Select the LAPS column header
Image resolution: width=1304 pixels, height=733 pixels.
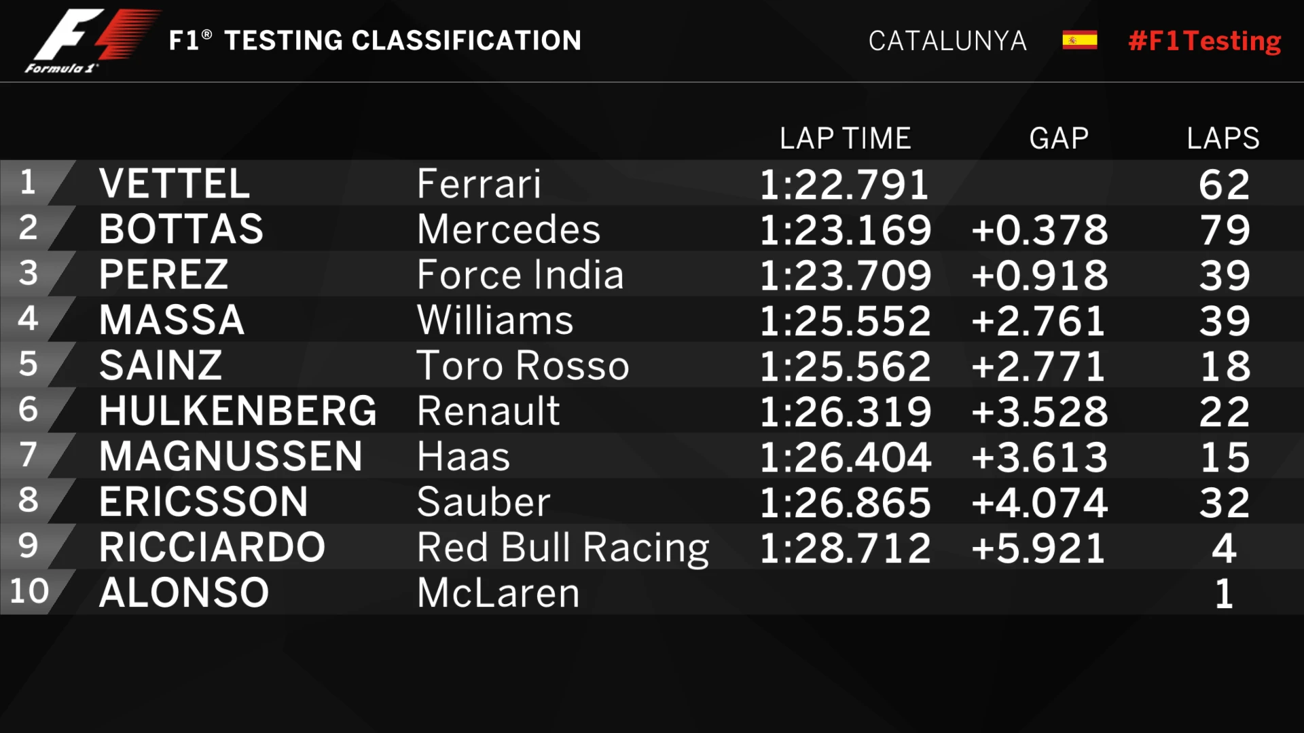click(x=1222, y=138)
